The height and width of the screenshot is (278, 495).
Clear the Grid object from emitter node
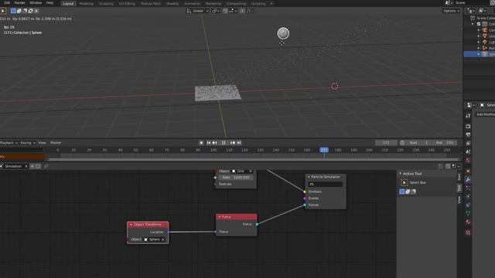251,171
